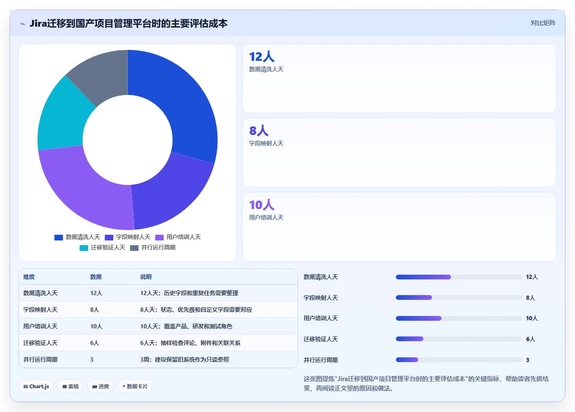575x412 pixels.
Task: Click the 字段映射人天 progress bar
Action: pyautogui.click(x=459, y=297)
